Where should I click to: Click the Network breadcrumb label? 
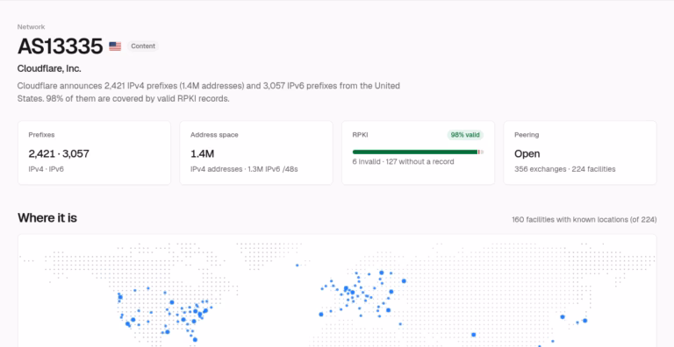coord(31,27)
